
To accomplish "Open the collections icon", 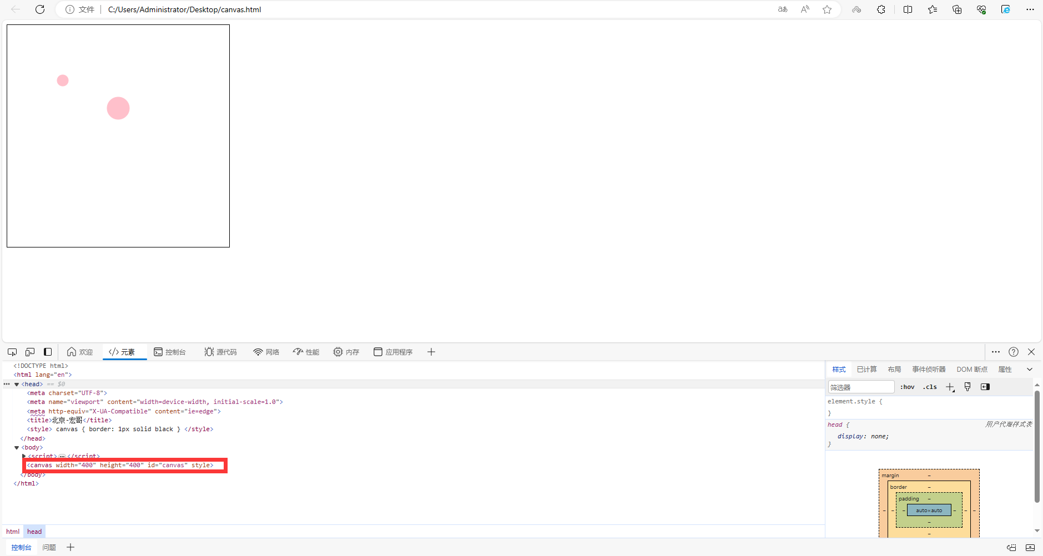I will point(957,9).
